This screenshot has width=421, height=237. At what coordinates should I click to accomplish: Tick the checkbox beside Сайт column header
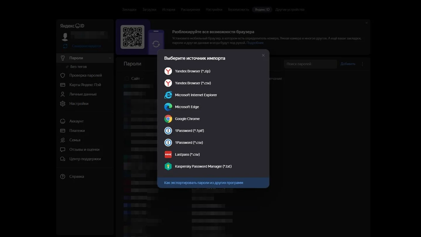[127, 78]
